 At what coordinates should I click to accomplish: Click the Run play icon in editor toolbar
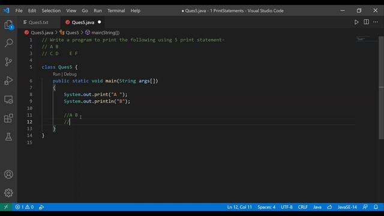pos(356,22)
